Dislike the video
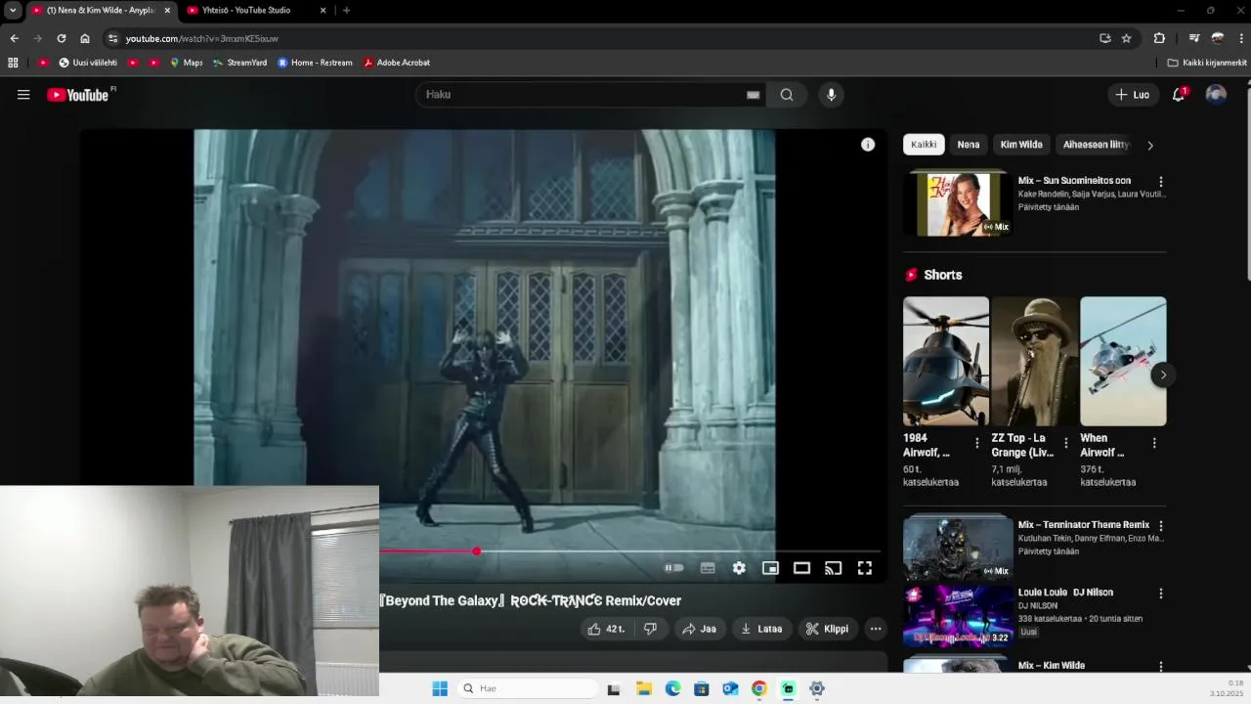Image resolution: width=1251 pixels, height=704 pixels. point(650,629)
